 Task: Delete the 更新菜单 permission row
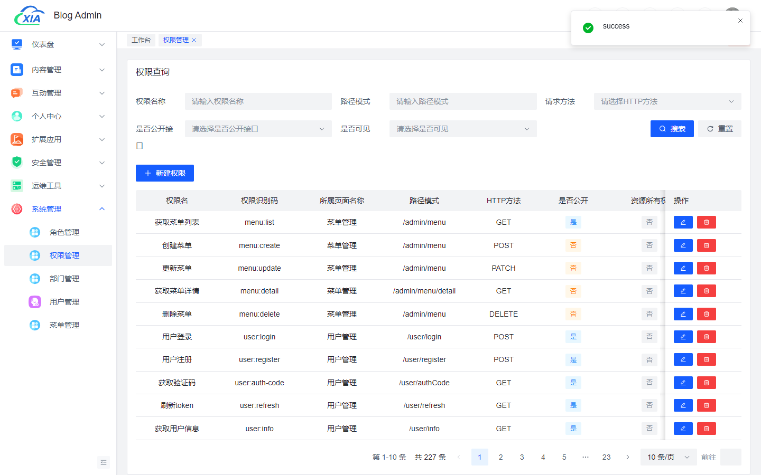point(707,268)
